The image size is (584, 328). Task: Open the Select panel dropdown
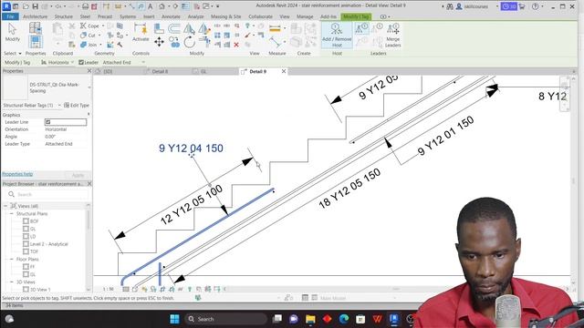pos(13,54)
